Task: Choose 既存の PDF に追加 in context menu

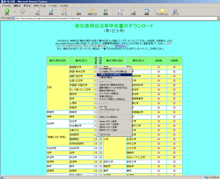Action: click(x=114, y=130)
